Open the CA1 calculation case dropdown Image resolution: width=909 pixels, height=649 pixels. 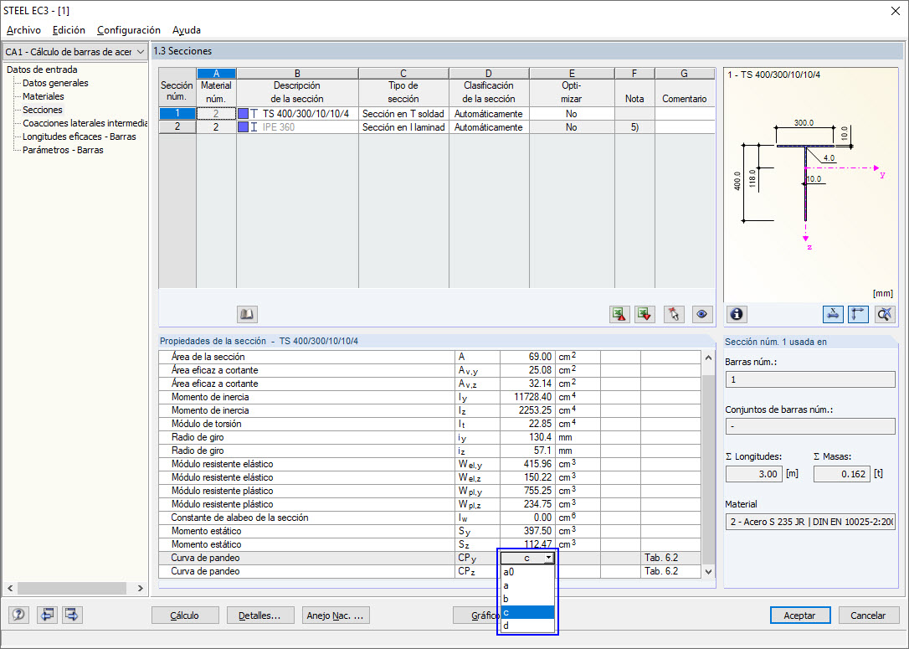(x=75, y=52)
